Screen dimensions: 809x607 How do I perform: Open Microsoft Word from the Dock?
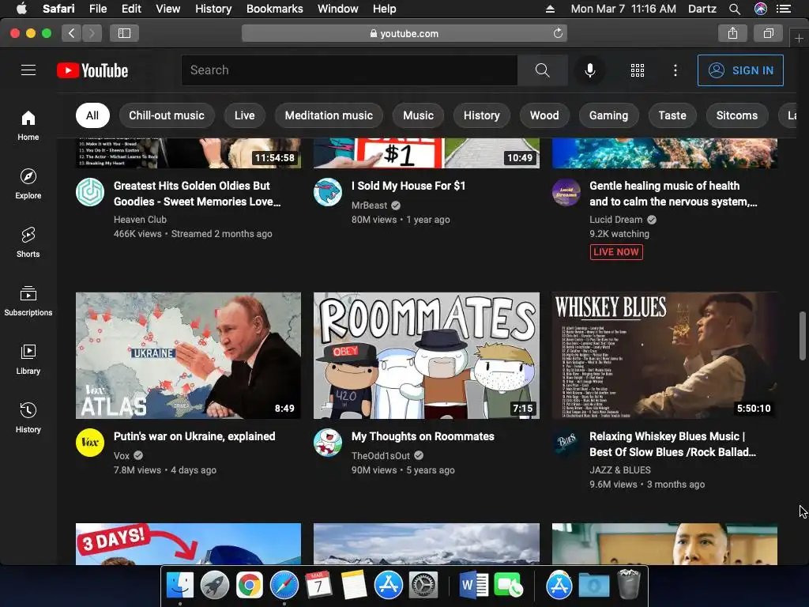tap(474, 586)
